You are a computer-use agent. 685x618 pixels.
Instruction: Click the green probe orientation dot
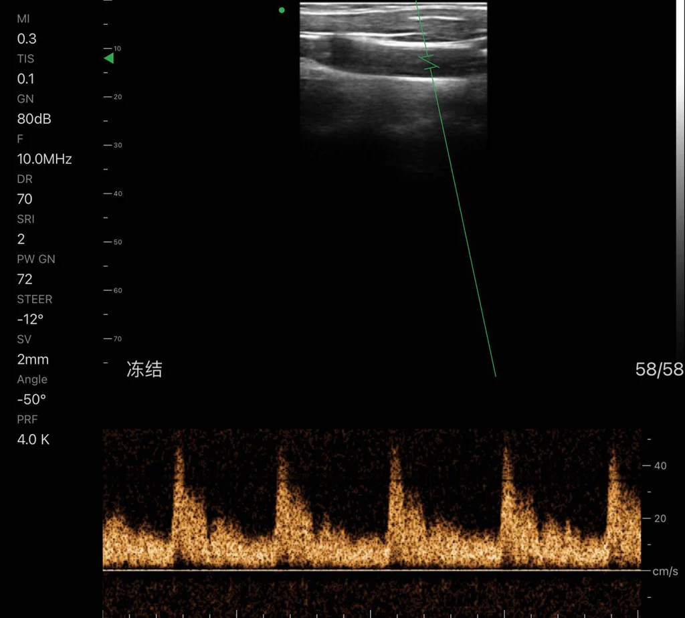pos(282,10)
